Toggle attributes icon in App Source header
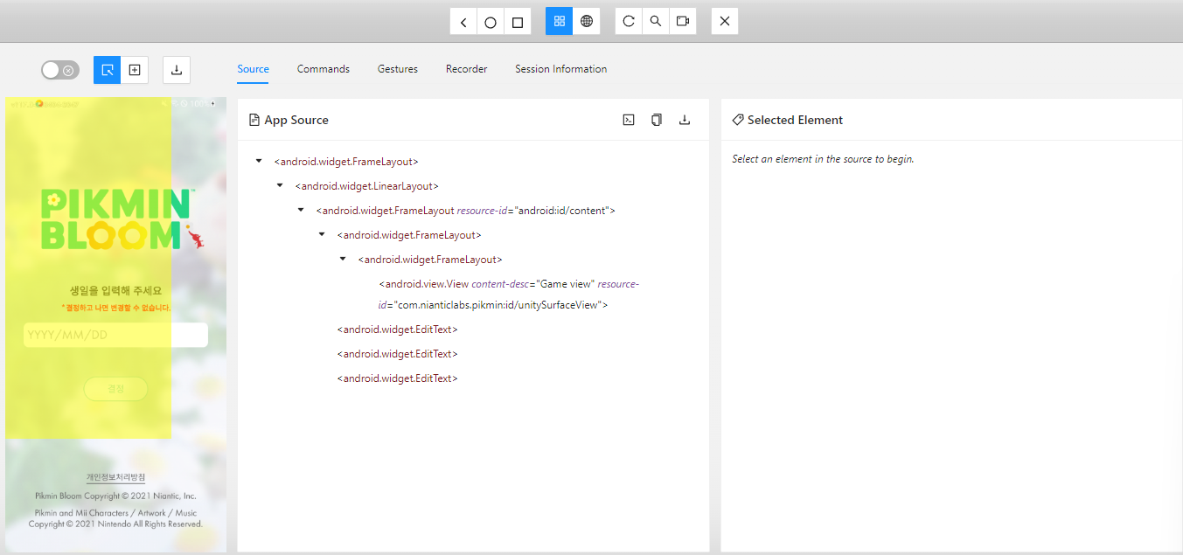 (629, 120)
